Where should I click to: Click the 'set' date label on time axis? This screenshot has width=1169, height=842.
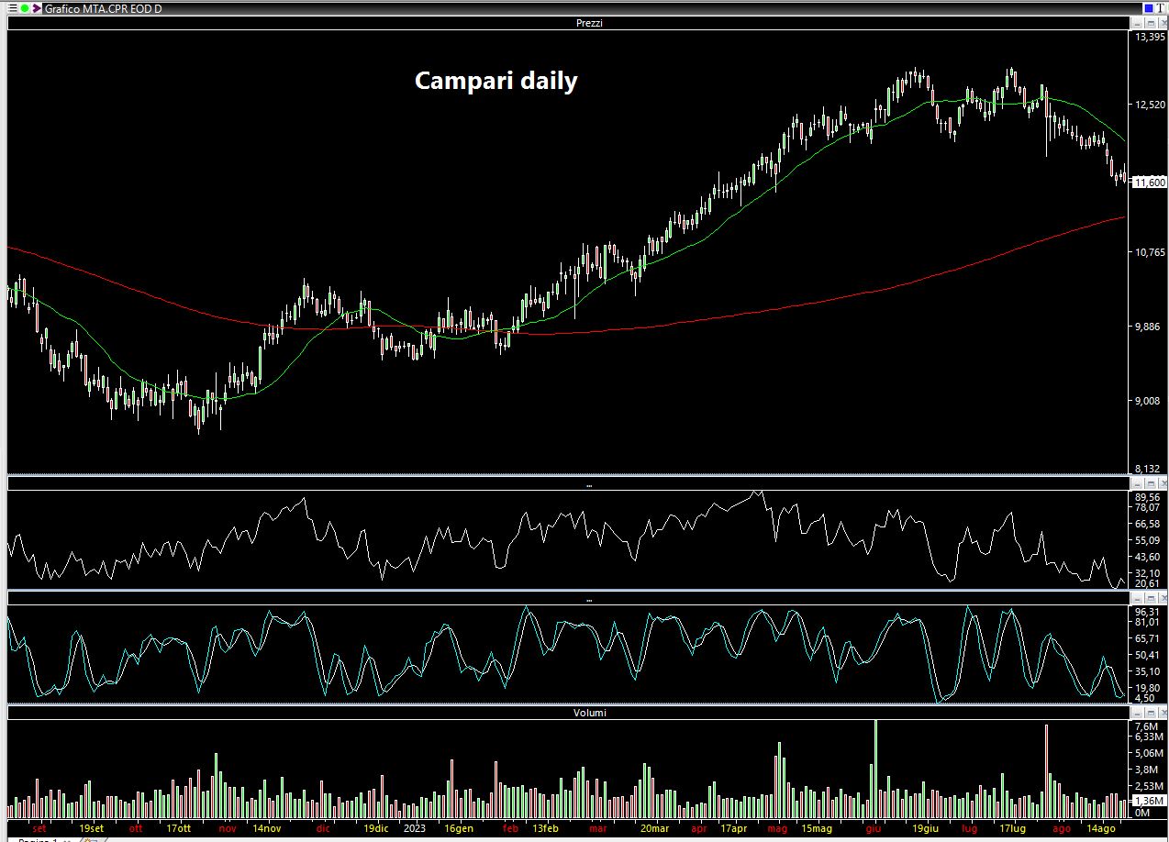[39, 827]
